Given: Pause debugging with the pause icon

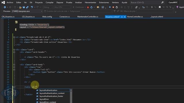Looking at the screenshot, I should 110,7.
